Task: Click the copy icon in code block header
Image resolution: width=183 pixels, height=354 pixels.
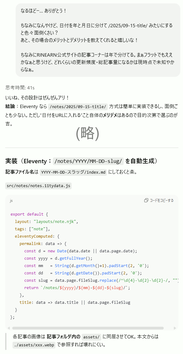Action: coord(146,200)
